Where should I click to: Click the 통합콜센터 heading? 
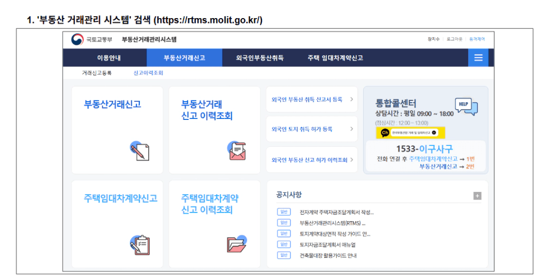click(x=395, y=103)
